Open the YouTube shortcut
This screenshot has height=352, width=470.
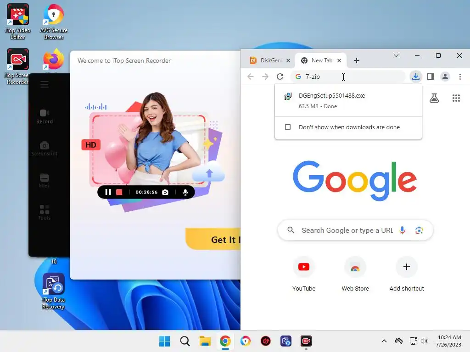click(304, 274)
